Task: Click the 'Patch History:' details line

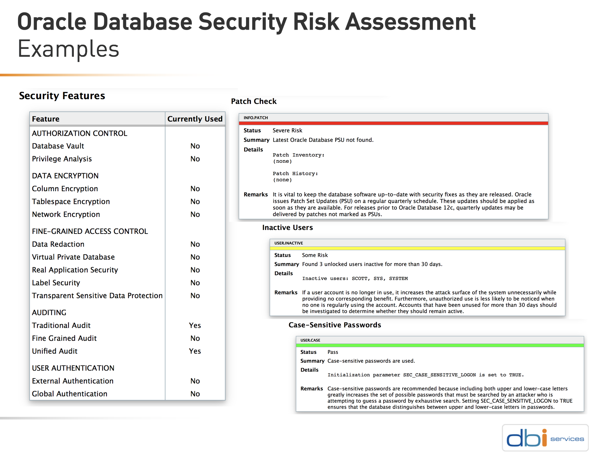Action: pos(295,174)
